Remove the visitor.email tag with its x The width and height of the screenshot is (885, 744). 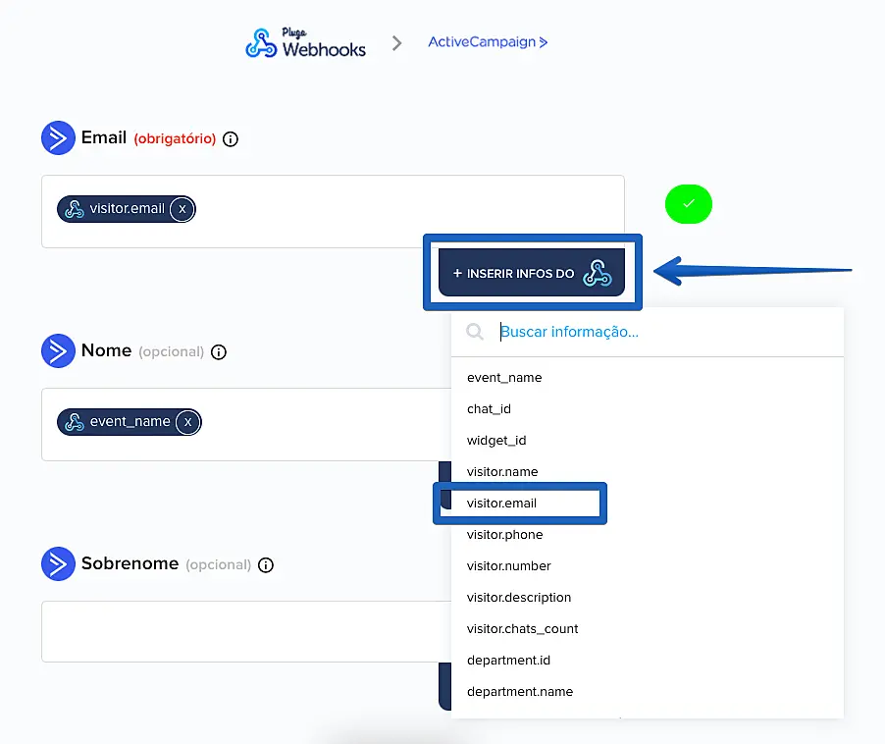click(182, 209)
